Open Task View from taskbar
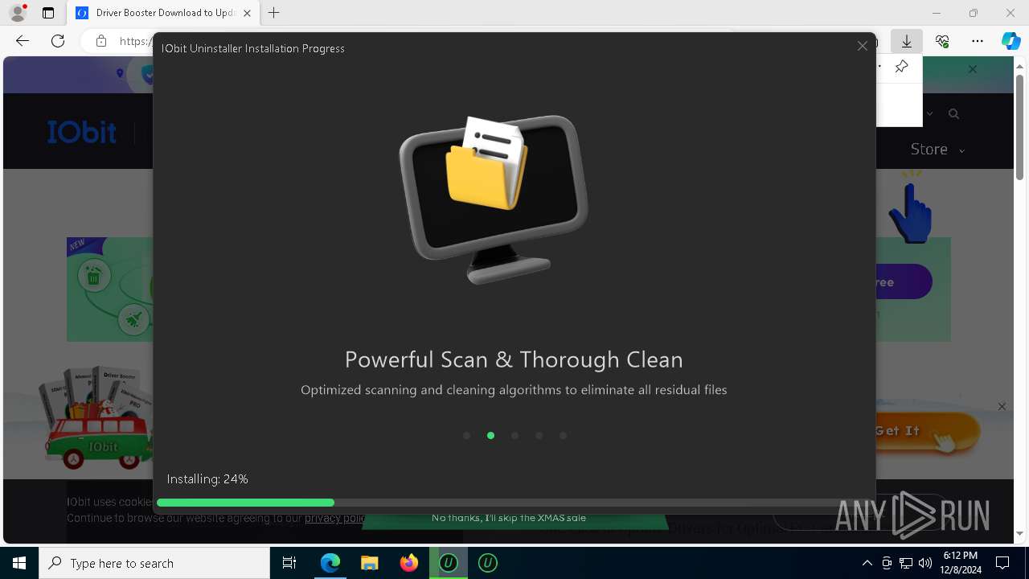Screen dimensions: 1029x579 [x=289, y=563]
